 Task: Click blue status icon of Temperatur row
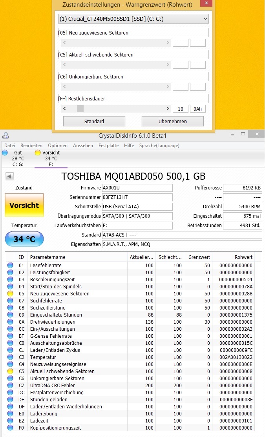tap(10, 357)
